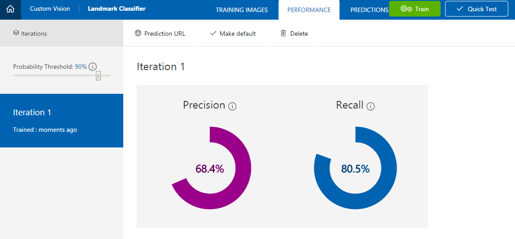
Task: Click the Delete trash can icon
Action: [283, 33]
